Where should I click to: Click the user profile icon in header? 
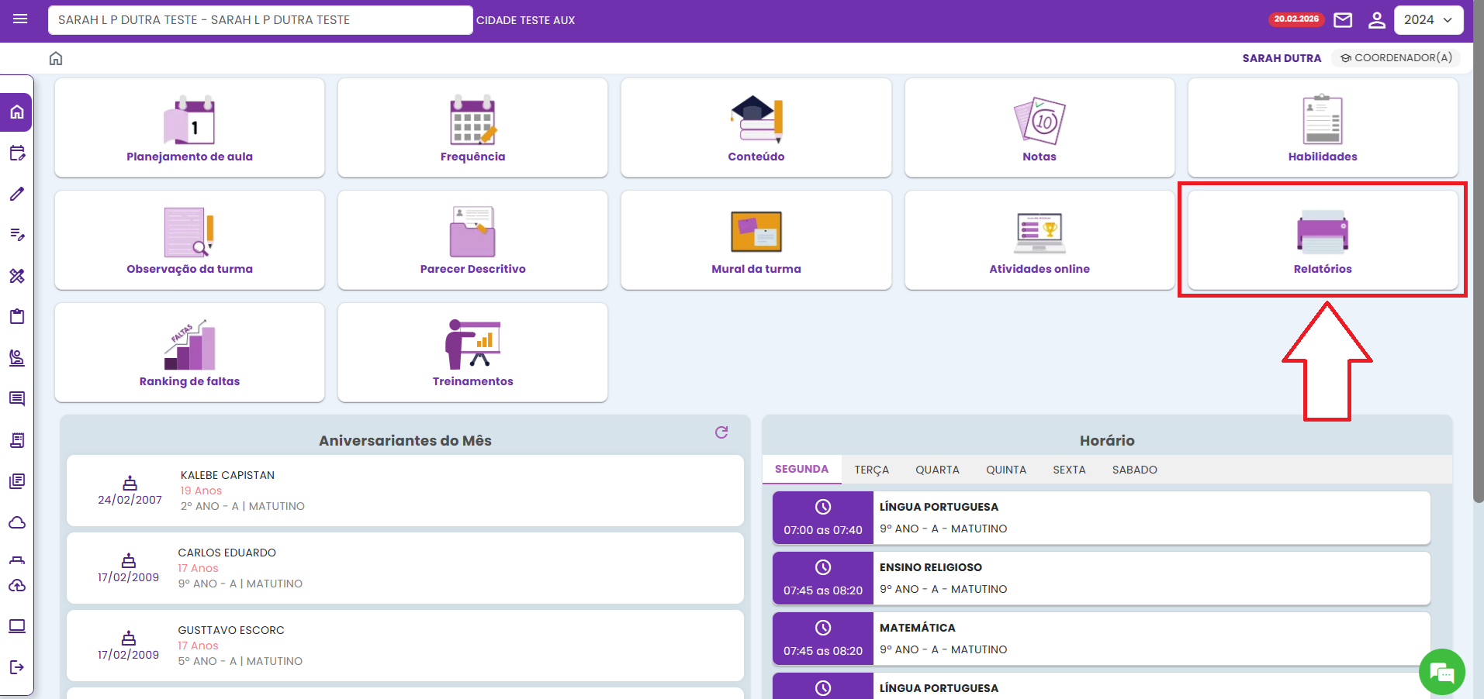(1377, 20)
